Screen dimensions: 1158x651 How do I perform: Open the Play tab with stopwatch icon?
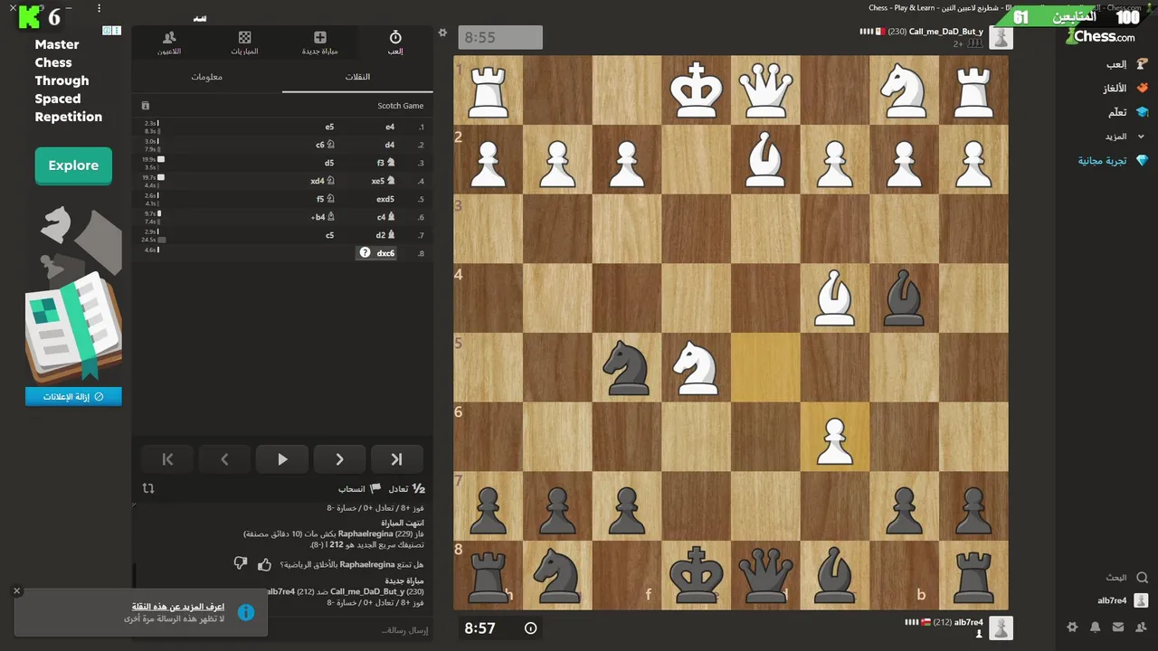pyautogui.click(x=395, y=42)
